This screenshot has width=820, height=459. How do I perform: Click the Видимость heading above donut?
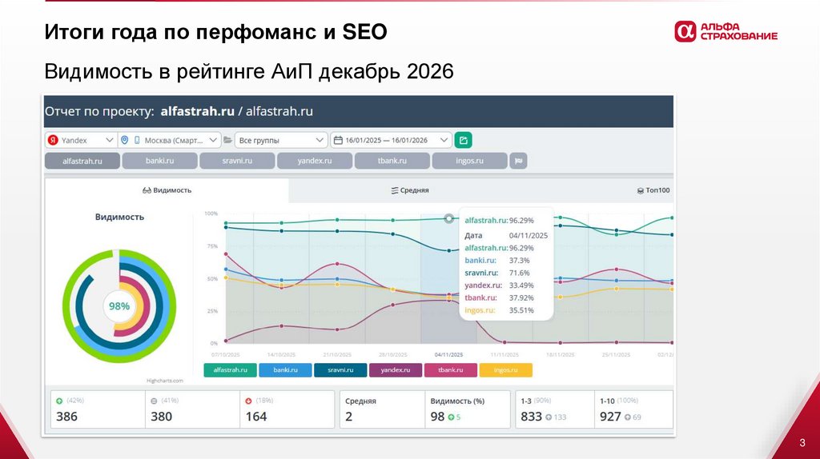pyautogui.click(x=119, y=217)
